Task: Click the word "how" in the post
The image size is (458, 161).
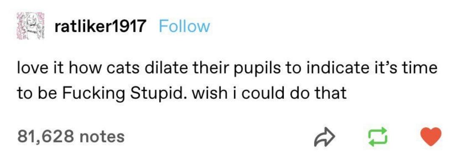Action: pyautogui.click(x=87, y=69)
